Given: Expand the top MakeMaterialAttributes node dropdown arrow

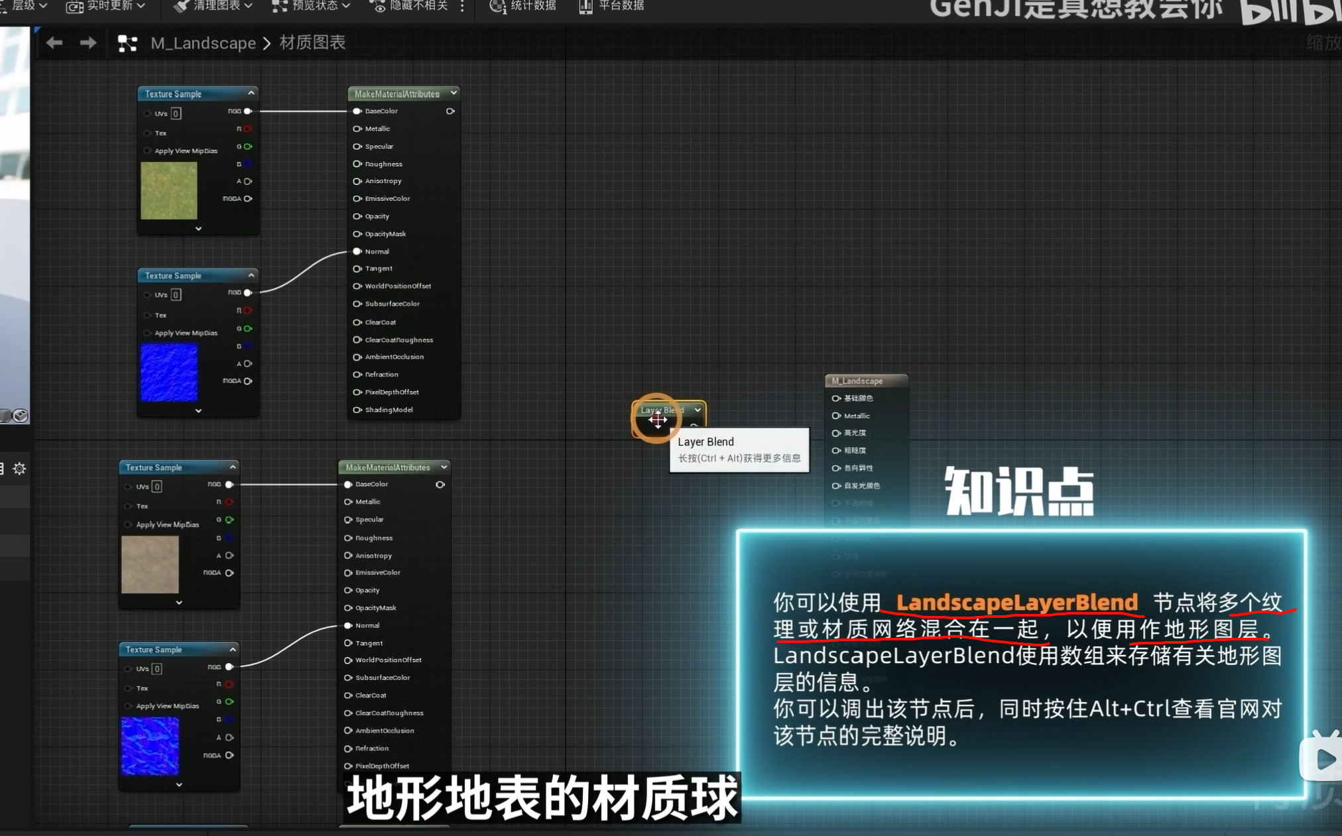Looking at the screenshot, I should click(454, 93).
